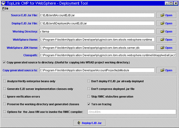Click the Source EJB Jar File label

tap(24, 15)
